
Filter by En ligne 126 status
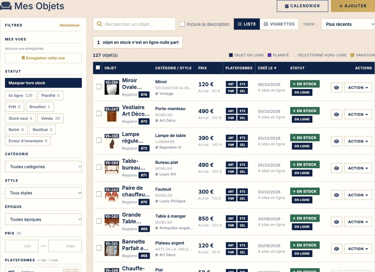[x=21, y=96]
